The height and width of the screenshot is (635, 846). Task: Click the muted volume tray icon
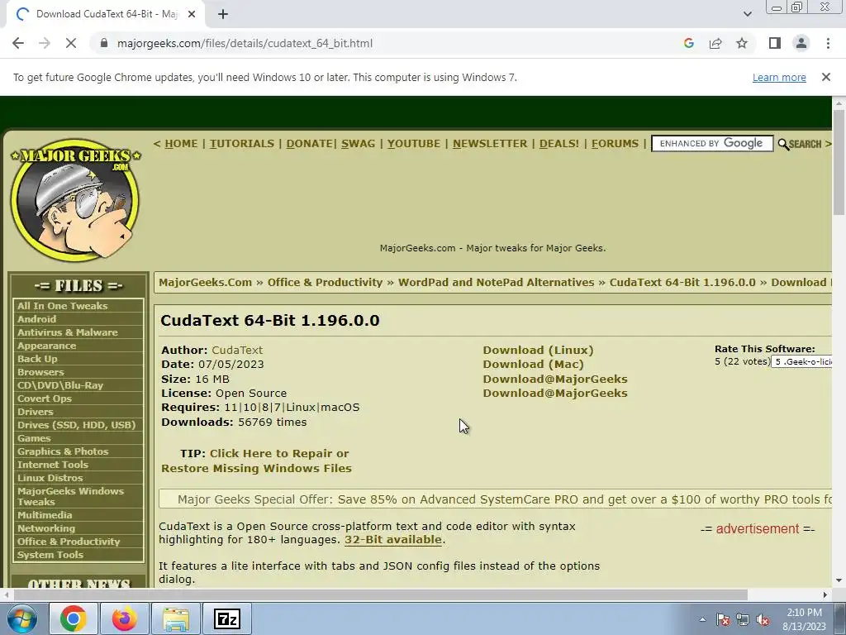(763, 619)
